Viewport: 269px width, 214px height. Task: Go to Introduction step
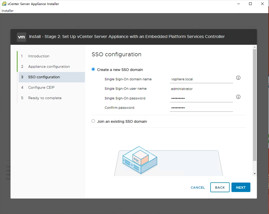click(x=39, y=56)
